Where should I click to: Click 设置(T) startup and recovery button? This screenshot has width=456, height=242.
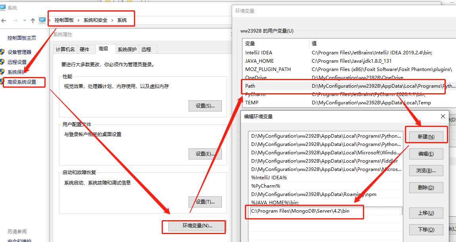click(x=205, y=202)
